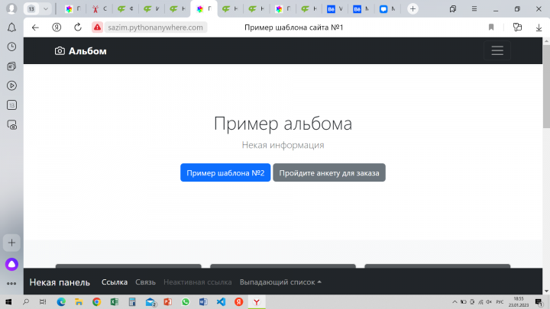Open Visual Studio Code from taskbar
Image resolution: width=550 pixels, height=309 pixels.
222,302
